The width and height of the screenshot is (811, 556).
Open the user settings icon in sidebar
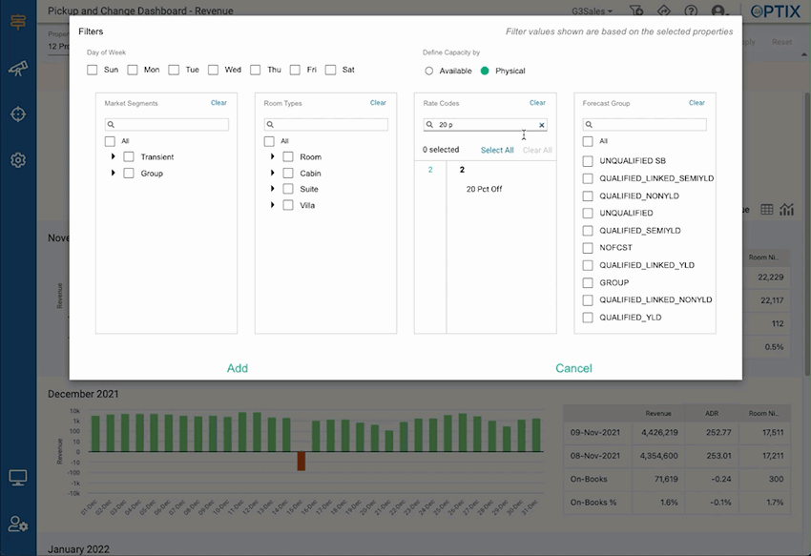click(17, 524)
